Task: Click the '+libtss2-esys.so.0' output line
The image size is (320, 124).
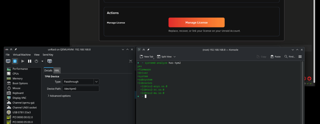Action: point(154,86)
